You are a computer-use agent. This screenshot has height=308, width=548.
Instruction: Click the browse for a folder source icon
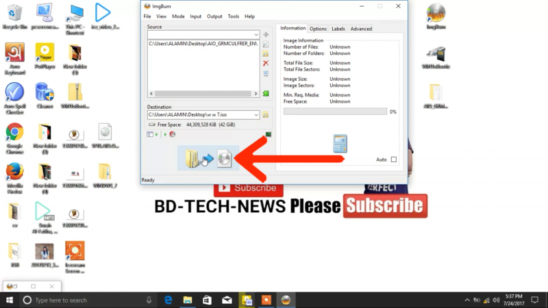click(266, 54)
